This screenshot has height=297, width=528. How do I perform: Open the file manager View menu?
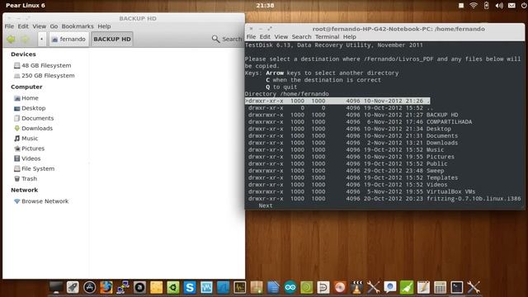(39, 26)
